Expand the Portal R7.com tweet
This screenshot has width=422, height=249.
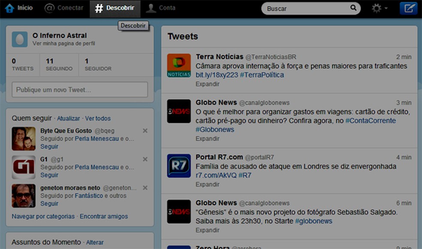208,184
